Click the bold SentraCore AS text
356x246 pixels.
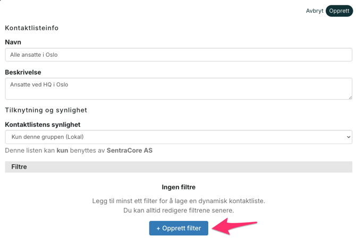click(x=130, y=151)
